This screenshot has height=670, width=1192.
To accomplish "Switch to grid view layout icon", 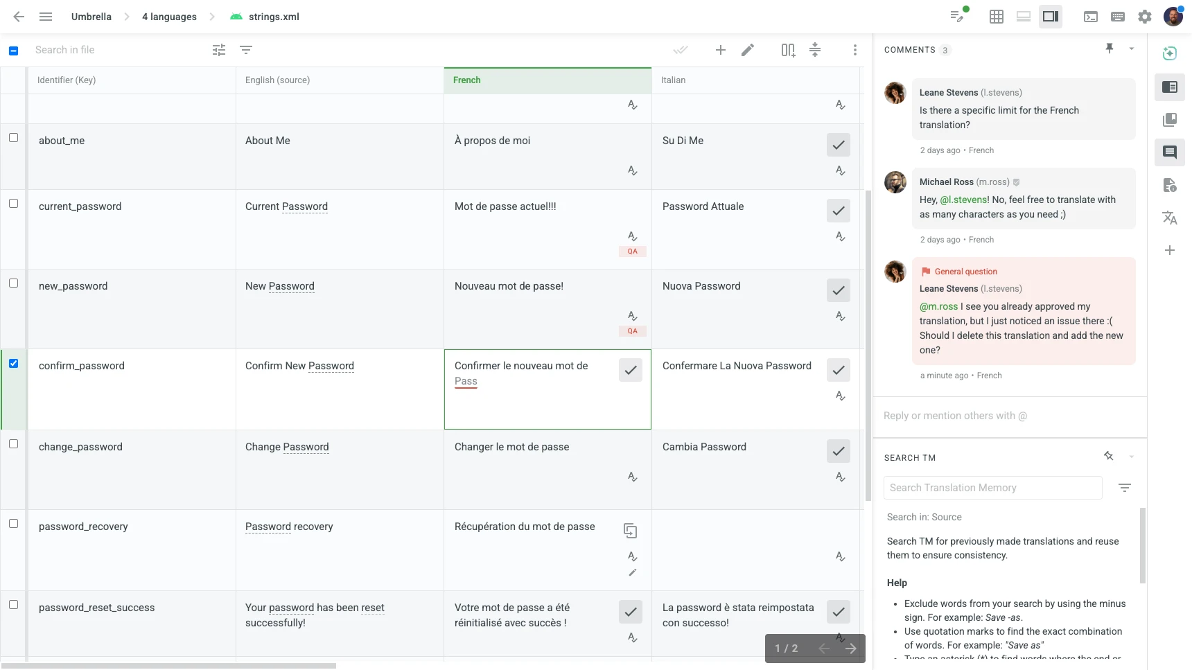I will pyautogui.click(x=997, y=17).
